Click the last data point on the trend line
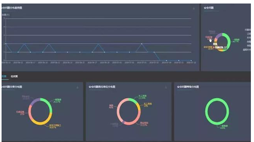 tap(191, 60)
